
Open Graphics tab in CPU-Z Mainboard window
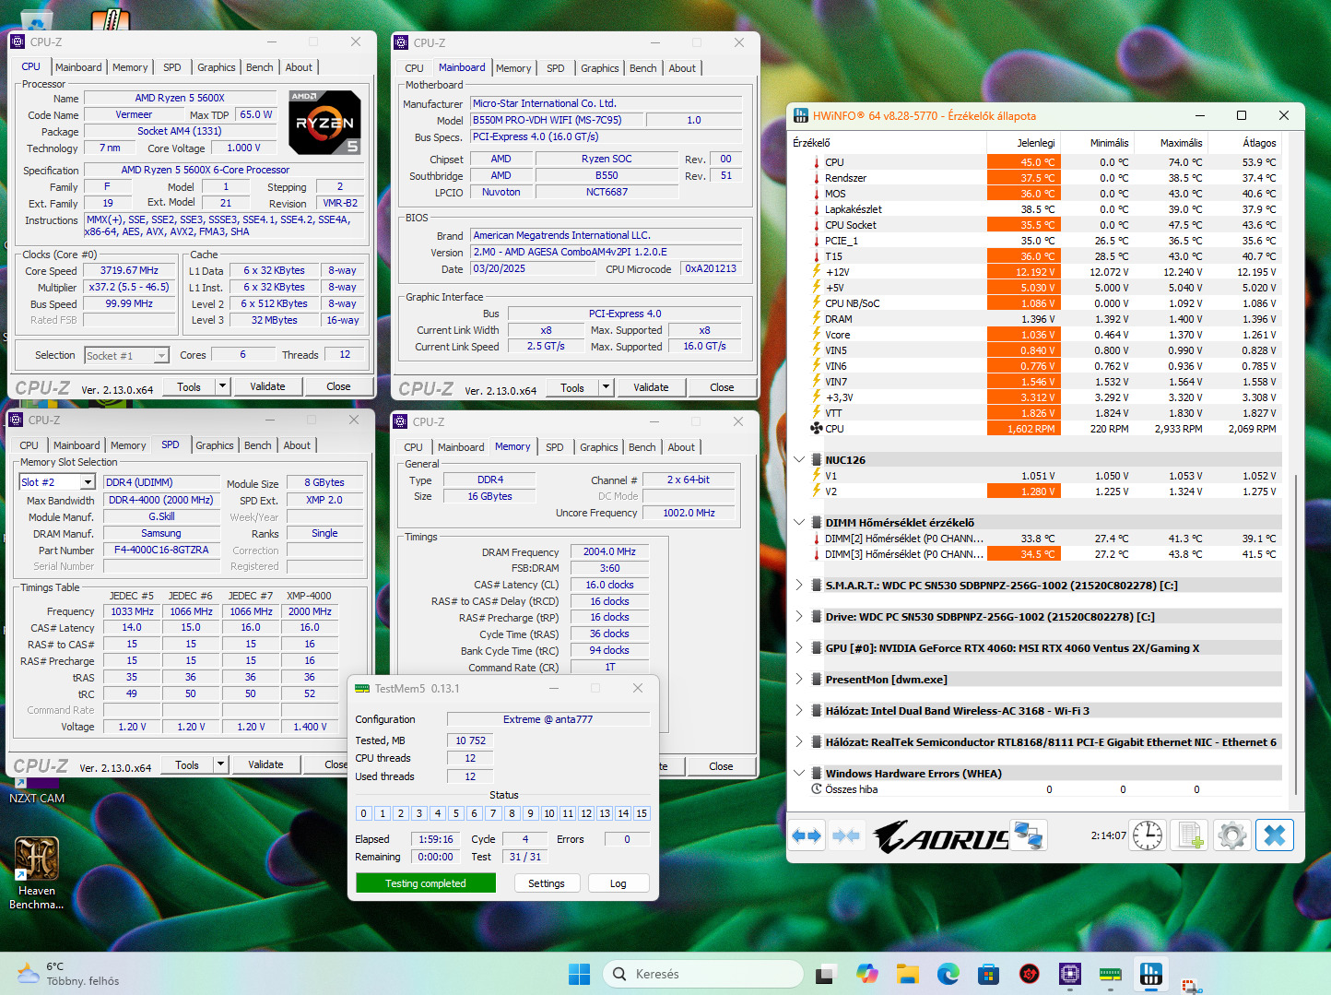pyautogui.click(x=600, y=68)
